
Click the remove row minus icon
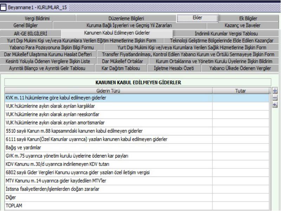(x=275, y=98)
